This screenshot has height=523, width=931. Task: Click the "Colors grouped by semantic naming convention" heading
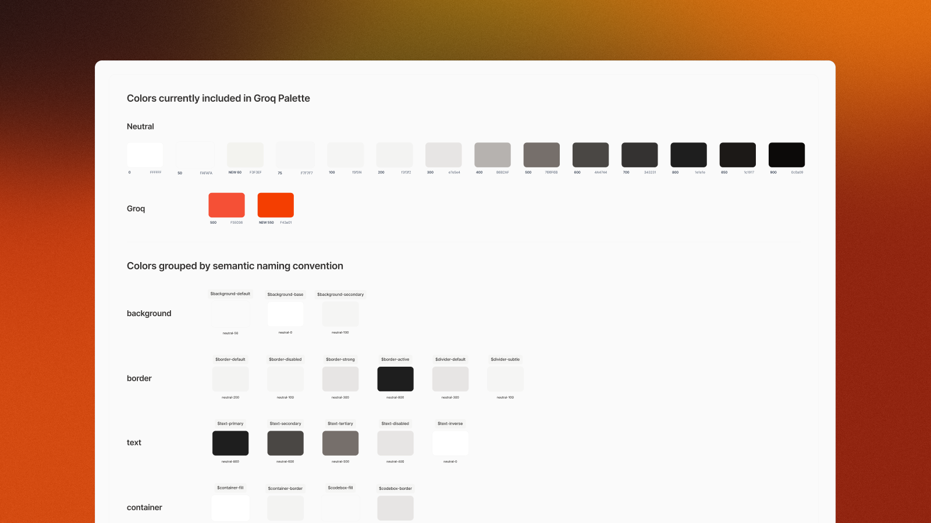coord(235,266)
